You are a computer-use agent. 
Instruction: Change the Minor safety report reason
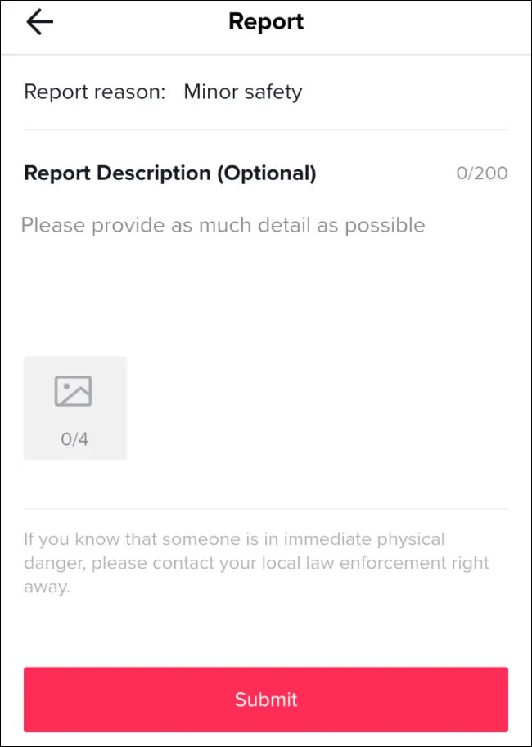coord(242,92)
